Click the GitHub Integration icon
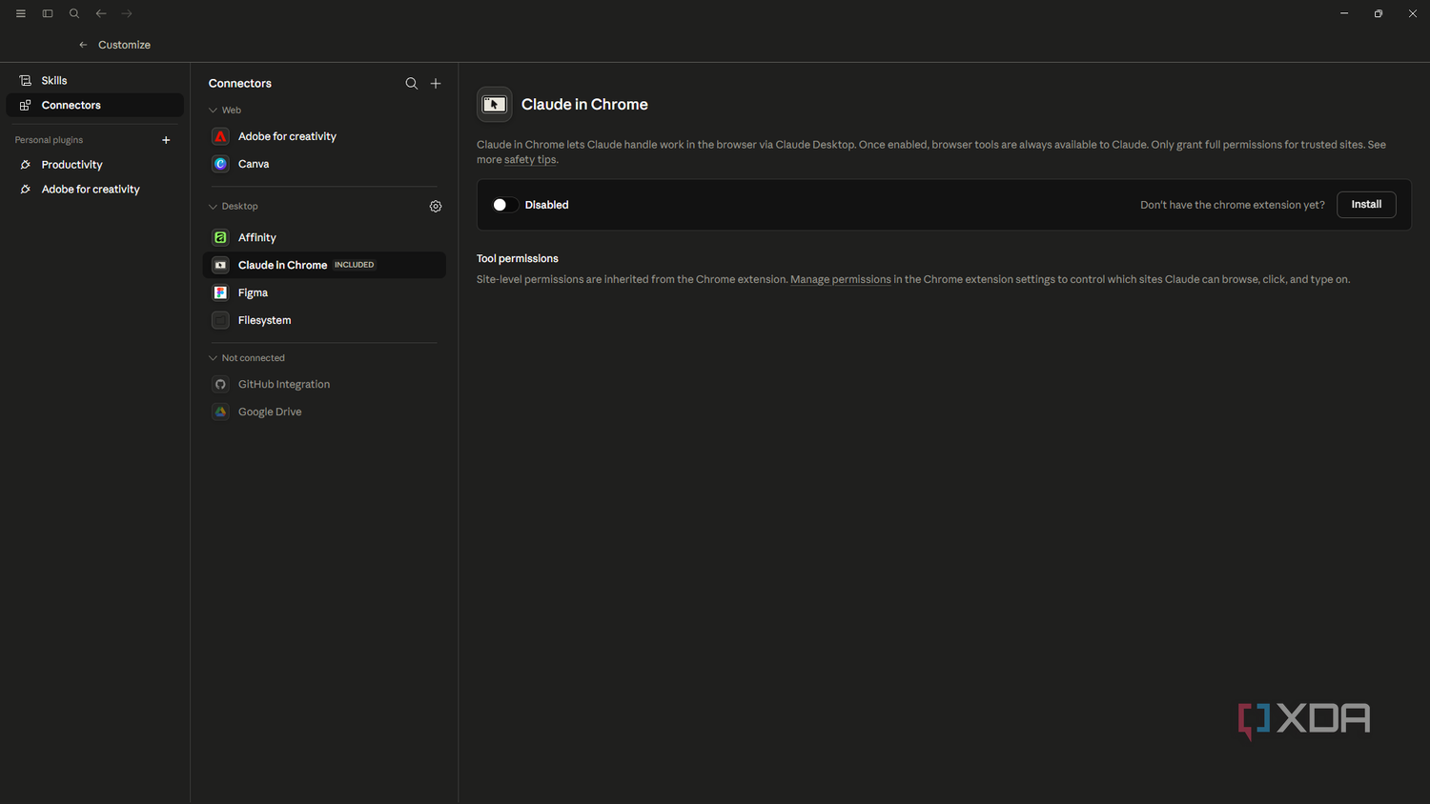The height and width of the screenshot is (804, 1430). click(x=220, y=384)
